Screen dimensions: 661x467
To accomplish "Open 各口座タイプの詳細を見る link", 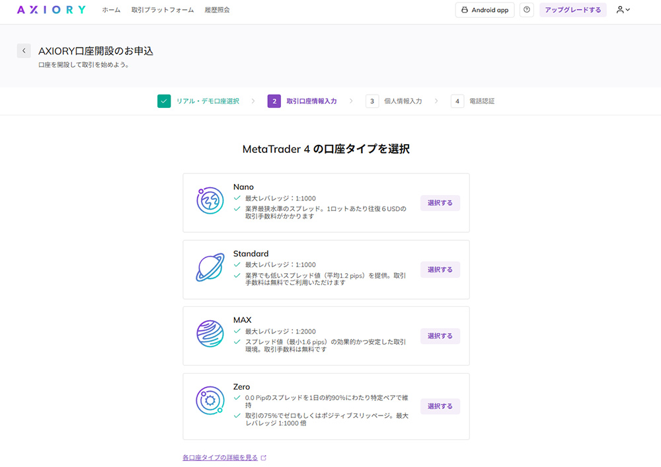I will click(x=220, y=458).
